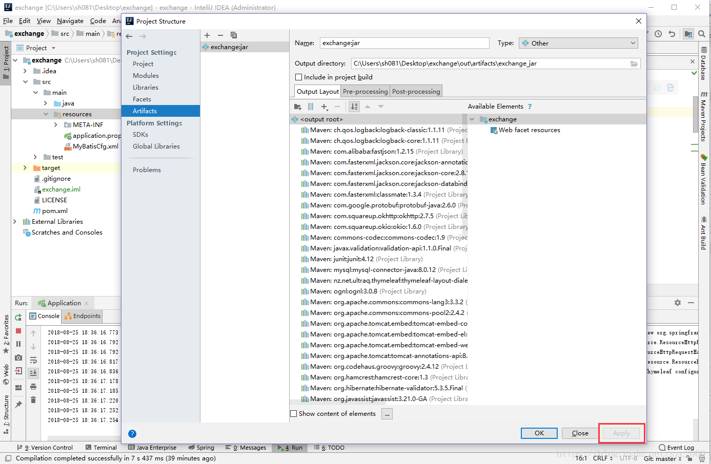Toggle Show content of elements checkbox
The image size is (711, 464).
click(x=294, y=414)
